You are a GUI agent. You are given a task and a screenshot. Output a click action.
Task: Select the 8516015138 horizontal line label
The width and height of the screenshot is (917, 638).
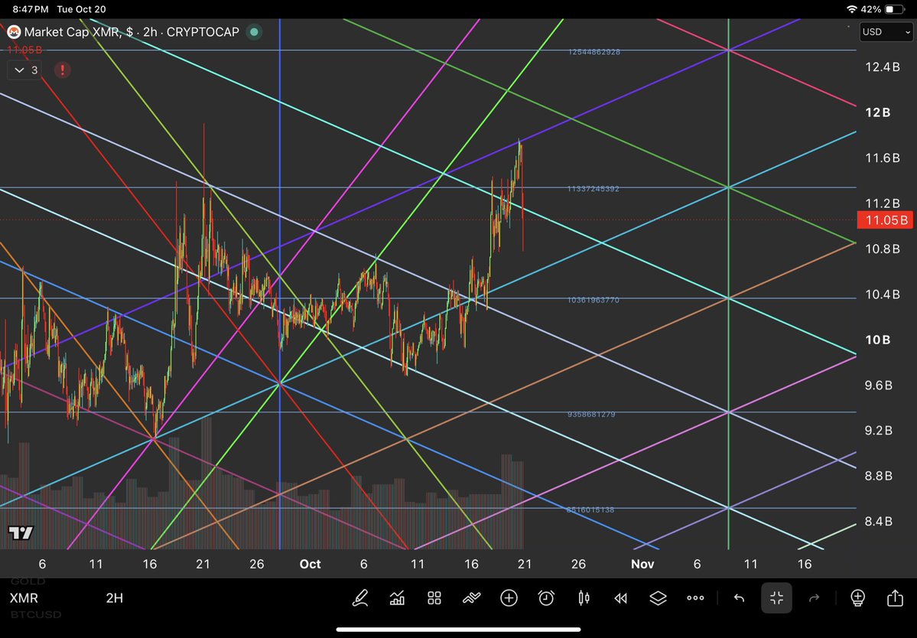point(590,509)
